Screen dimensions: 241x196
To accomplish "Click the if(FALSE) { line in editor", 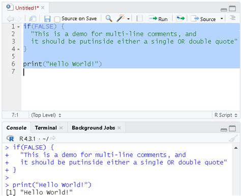I will [44, 26].
